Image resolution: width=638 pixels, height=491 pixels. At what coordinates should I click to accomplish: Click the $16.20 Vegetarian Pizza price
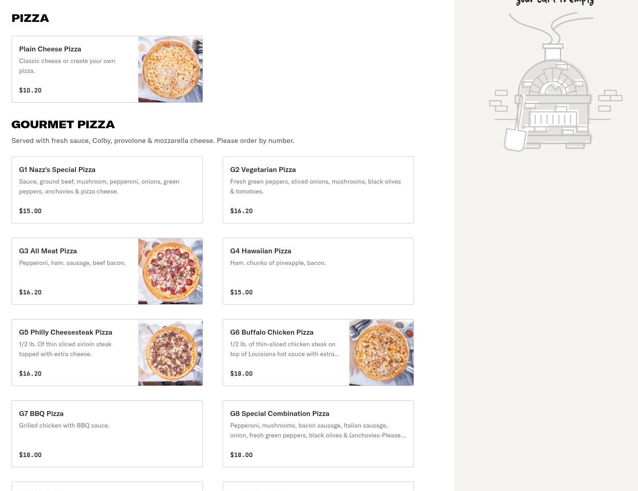click(241, 211)
